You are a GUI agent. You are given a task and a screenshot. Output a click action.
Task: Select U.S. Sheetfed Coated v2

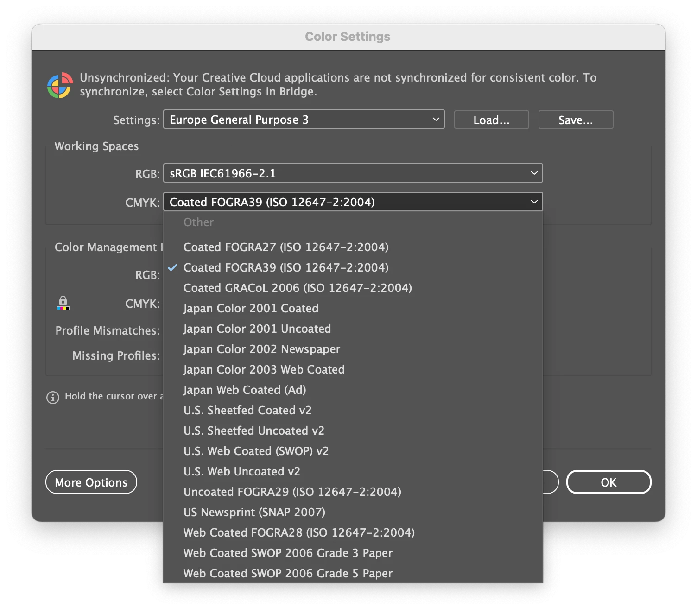(x=353, y=410)
